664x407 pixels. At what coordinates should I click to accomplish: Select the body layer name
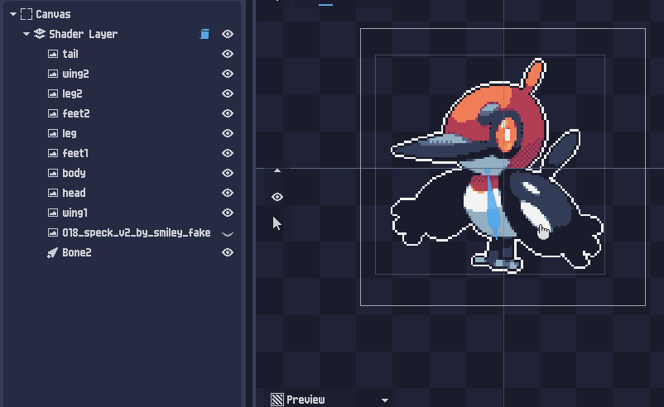(74, 173)
